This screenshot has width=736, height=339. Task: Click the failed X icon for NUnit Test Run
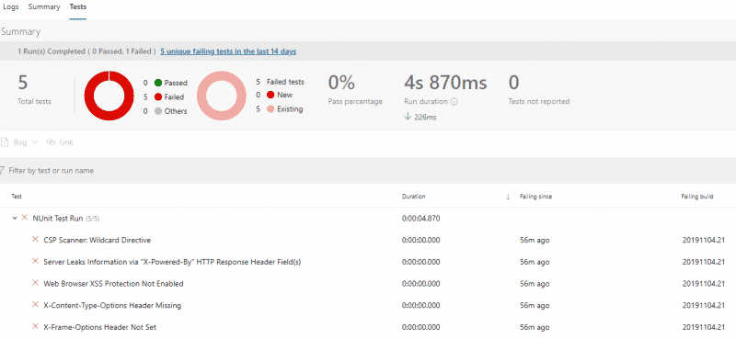[25, 218]
